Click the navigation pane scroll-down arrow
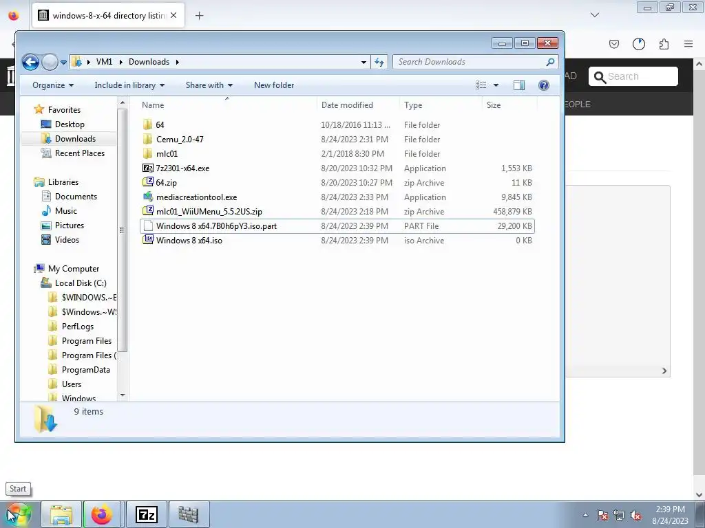Viewport: 705px width, 528px height. tap(123, 395)
